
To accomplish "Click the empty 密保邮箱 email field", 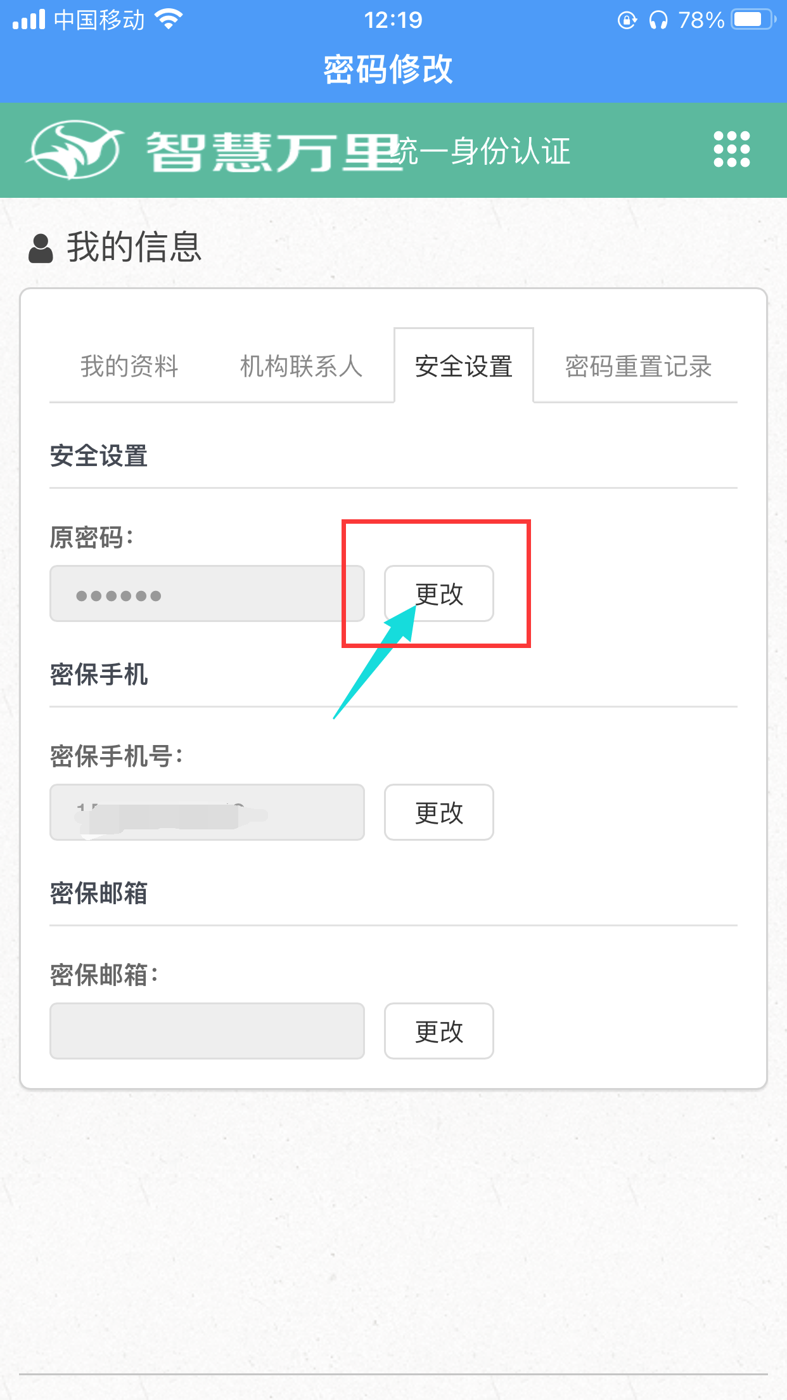I will coord(207,1031).
